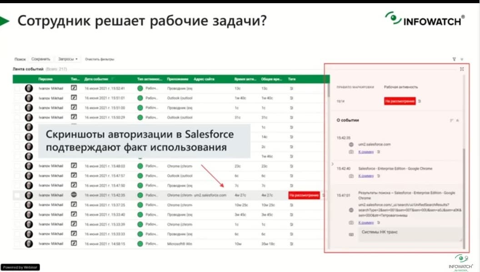Click the application type icon in 15:48:03 row

(x=74, y=166)
